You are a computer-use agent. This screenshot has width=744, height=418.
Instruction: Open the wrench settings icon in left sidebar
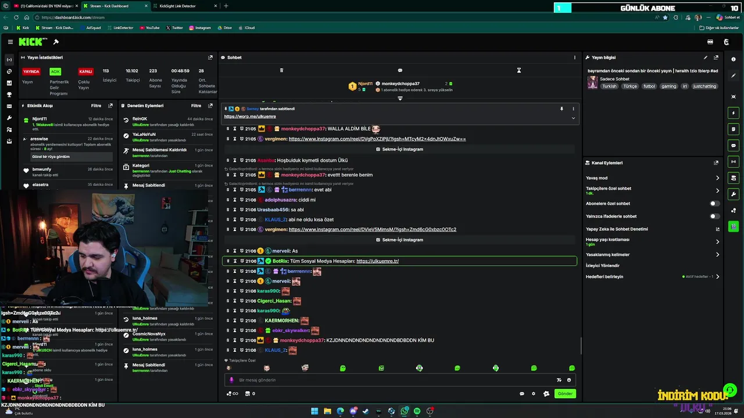9,118
